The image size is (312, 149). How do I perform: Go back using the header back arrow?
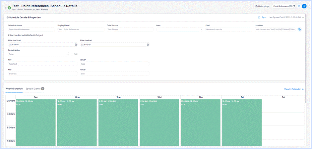coord(5,7)
